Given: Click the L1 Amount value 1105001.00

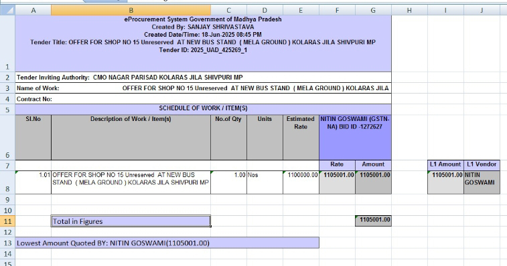Looking at the screenshot, I should (x=445, y=182).
